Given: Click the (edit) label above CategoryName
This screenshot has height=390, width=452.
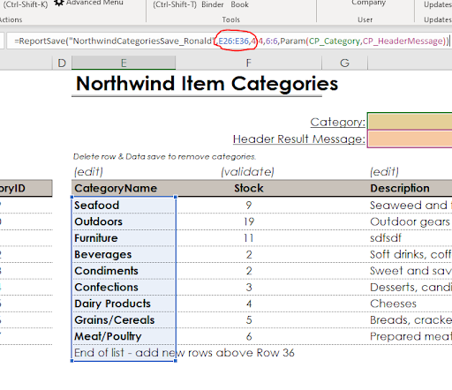Looking at the screenshot, I should [x=88, y=171].
